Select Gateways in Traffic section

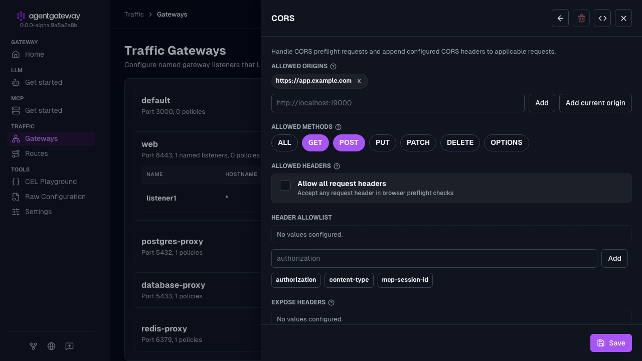click(51, 138)
